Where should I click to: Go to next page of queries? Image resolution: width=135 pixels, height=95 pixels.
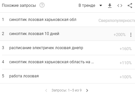tap(87, 90)
